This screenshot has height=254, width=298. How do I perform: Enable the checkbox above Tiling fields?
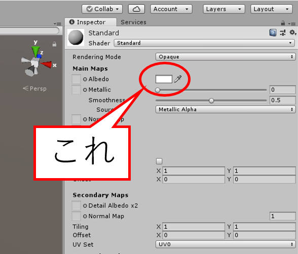pyautogui.click(x=159, y=161)
